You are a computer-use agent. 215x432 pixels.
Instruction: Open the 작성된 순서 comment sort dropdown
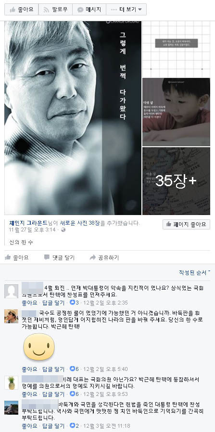point(195,273)
